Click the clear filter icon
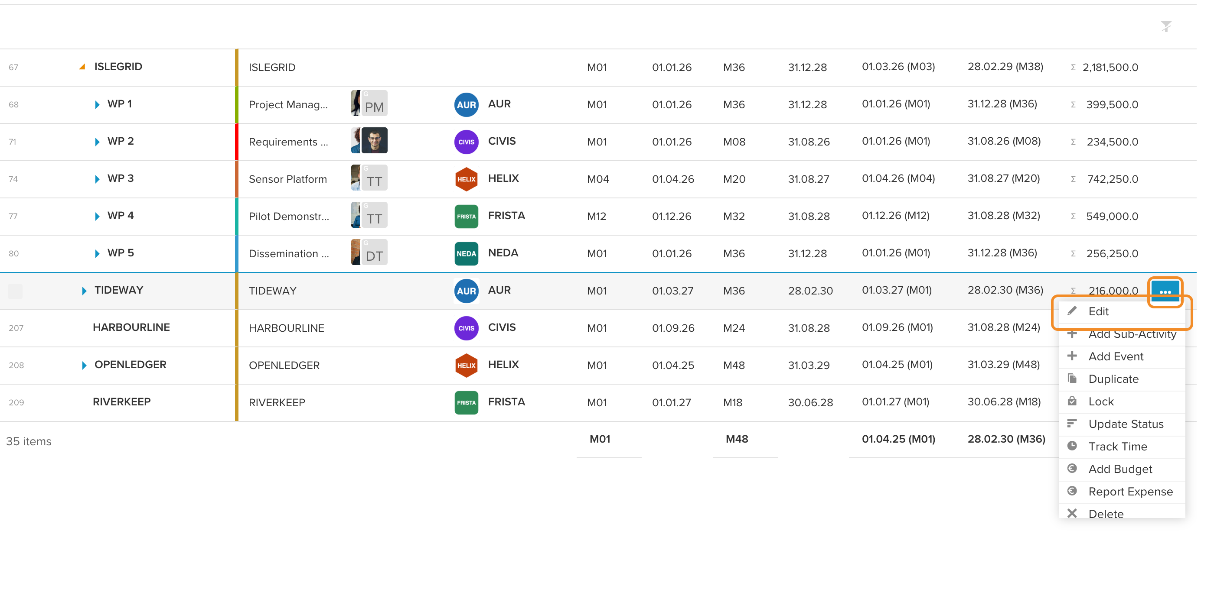Viewport: 1214px width, 615px height. coord(1166,26)
